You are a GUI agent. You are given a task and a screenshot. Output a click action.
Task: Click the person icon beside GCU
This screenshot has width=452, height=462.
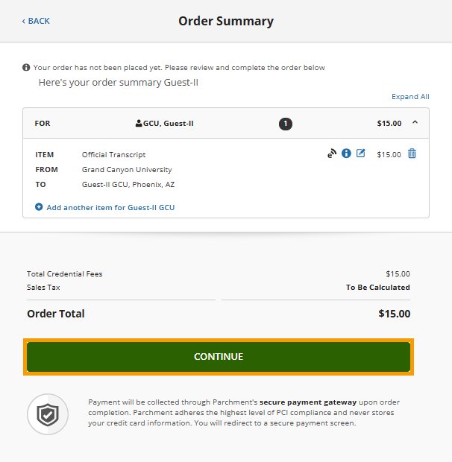[139, 123]
